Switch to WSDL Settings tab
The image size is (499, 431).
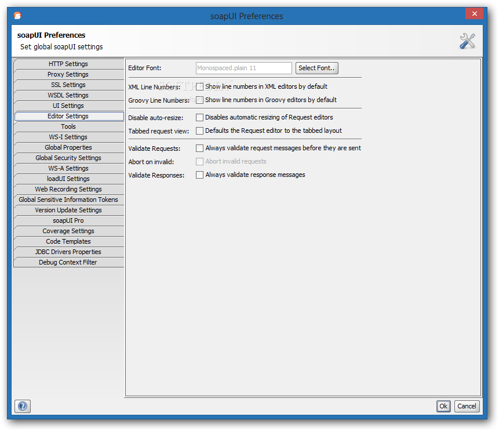[x=68, y=95]
